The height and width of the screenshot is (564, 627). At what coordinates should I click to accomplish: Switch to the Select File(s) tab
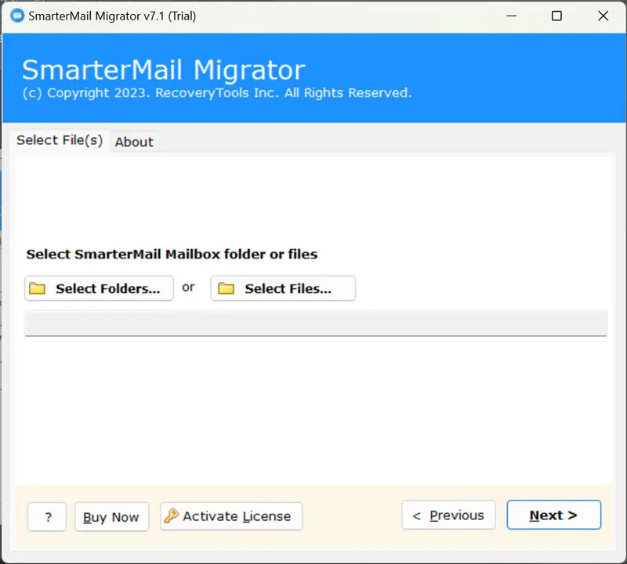[x=60, y=140]
